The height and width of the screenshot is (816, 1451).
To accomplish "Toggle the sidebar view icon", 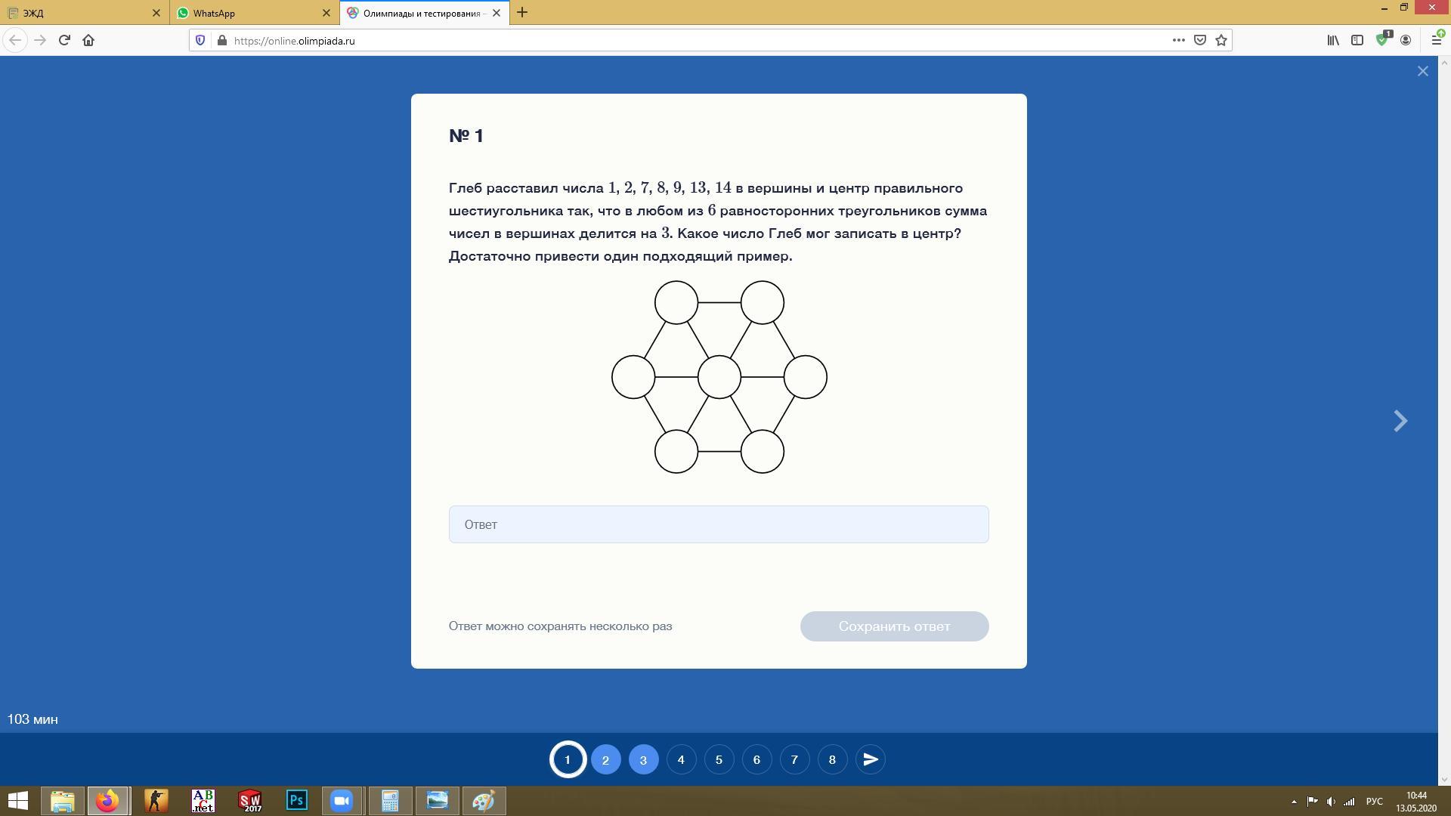I will click(1357, 40).
